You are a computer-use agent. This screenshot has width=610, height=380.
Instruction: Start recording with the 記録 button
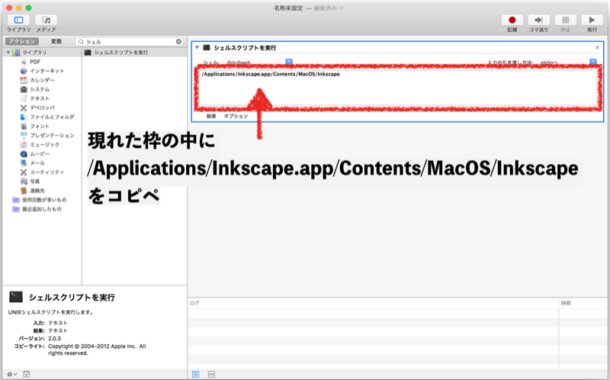pos(512,21)
